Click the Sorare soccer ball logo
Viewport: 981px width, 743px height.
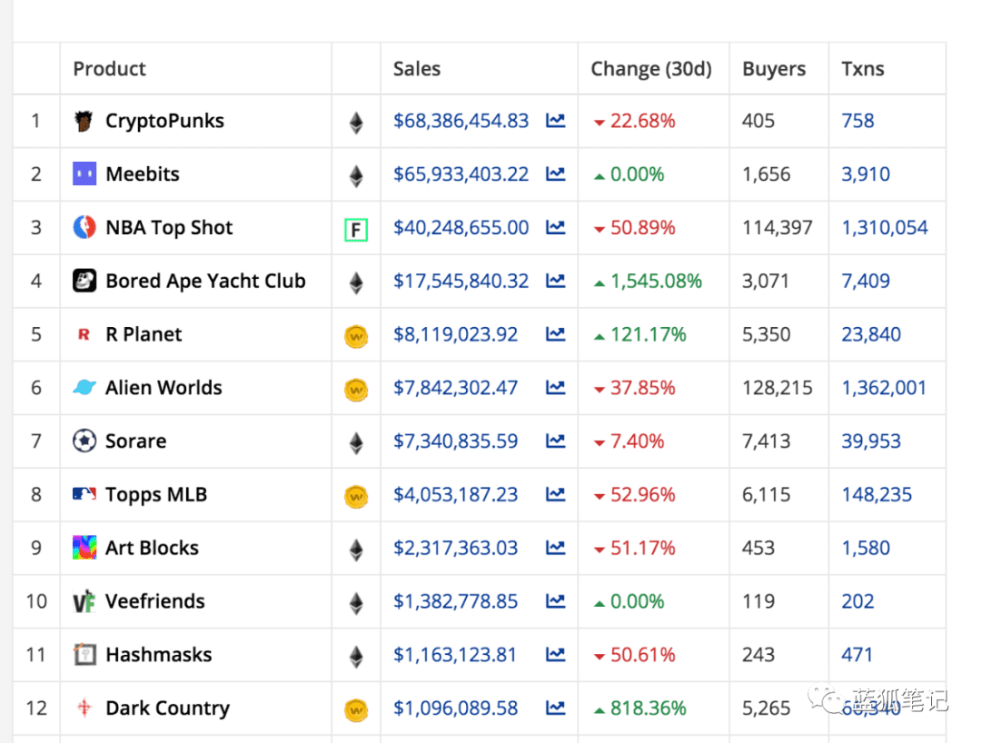pyautogui.click(x=84, y=441)
